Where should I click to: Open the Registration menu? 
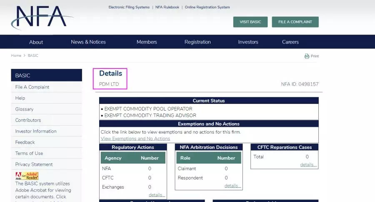(x=197, y=42)
